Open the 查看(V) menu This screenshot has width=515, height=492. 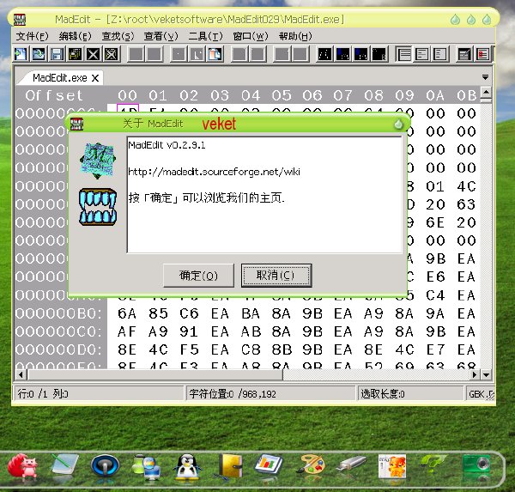point(161,36)
